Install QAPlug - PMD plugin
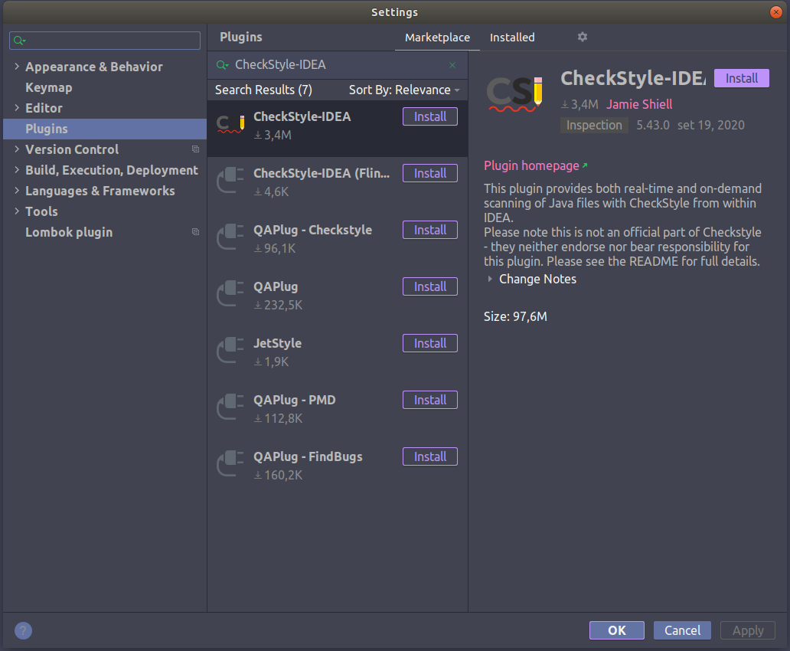Screen dimensions: 790x651 (429, 400)
